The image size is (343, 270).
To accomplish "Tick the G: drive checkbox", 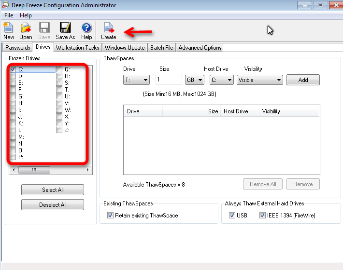I will point(13,96).
